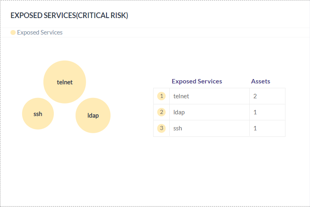Sort by Exposed Services column header
The width and height of the screenshot is (310, 207).
tap(197, 81)
